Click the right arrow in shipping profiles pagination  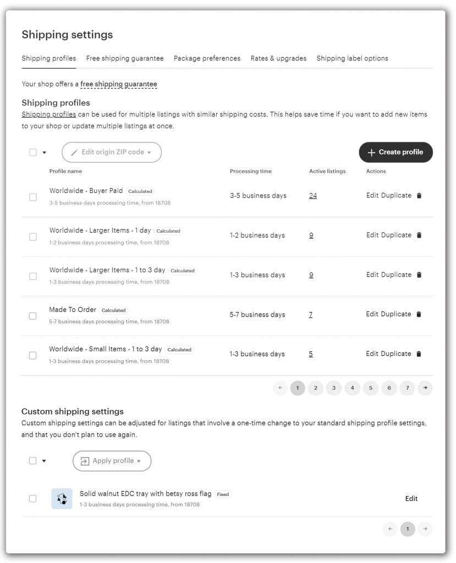coord(425,388)
